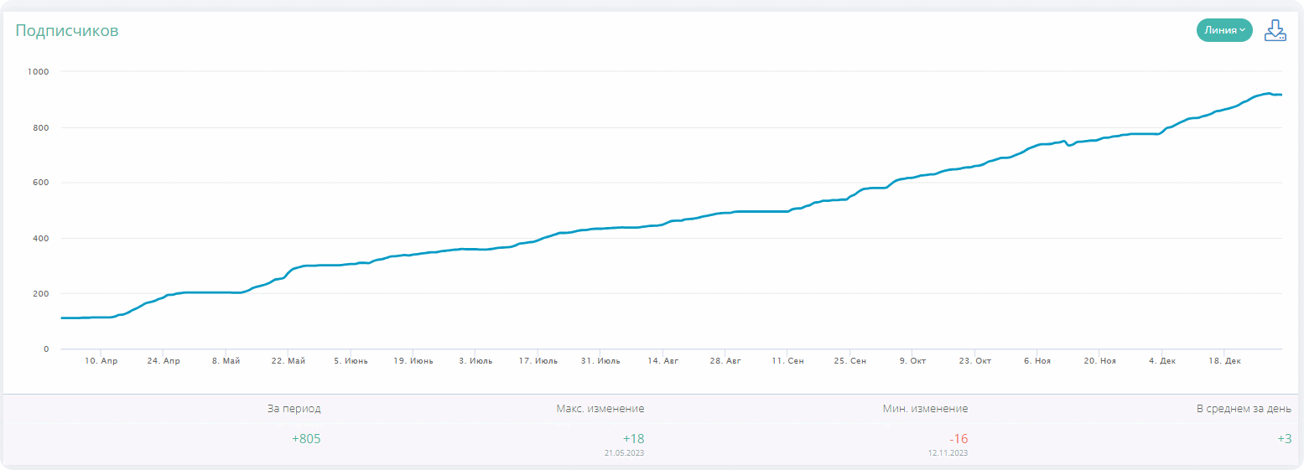Click the Мин. изменение label
This screenshot has height=470, width=1304.
pyautogui.click(x=925, y=409)
